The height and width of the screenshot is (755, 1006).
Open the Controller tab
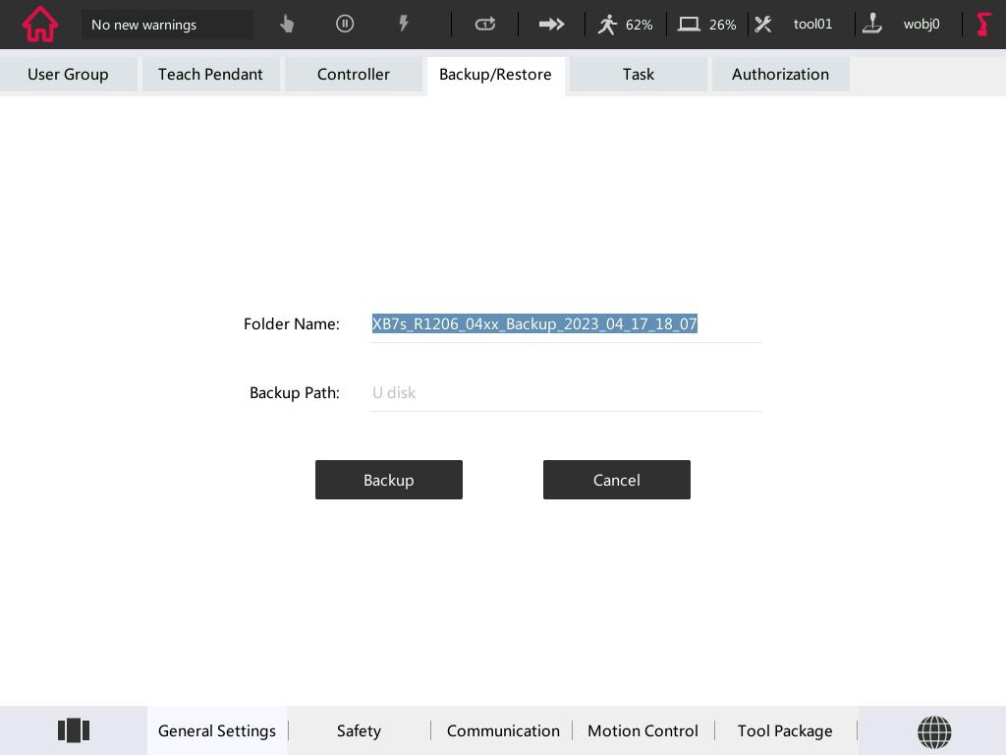coord(354,75)
